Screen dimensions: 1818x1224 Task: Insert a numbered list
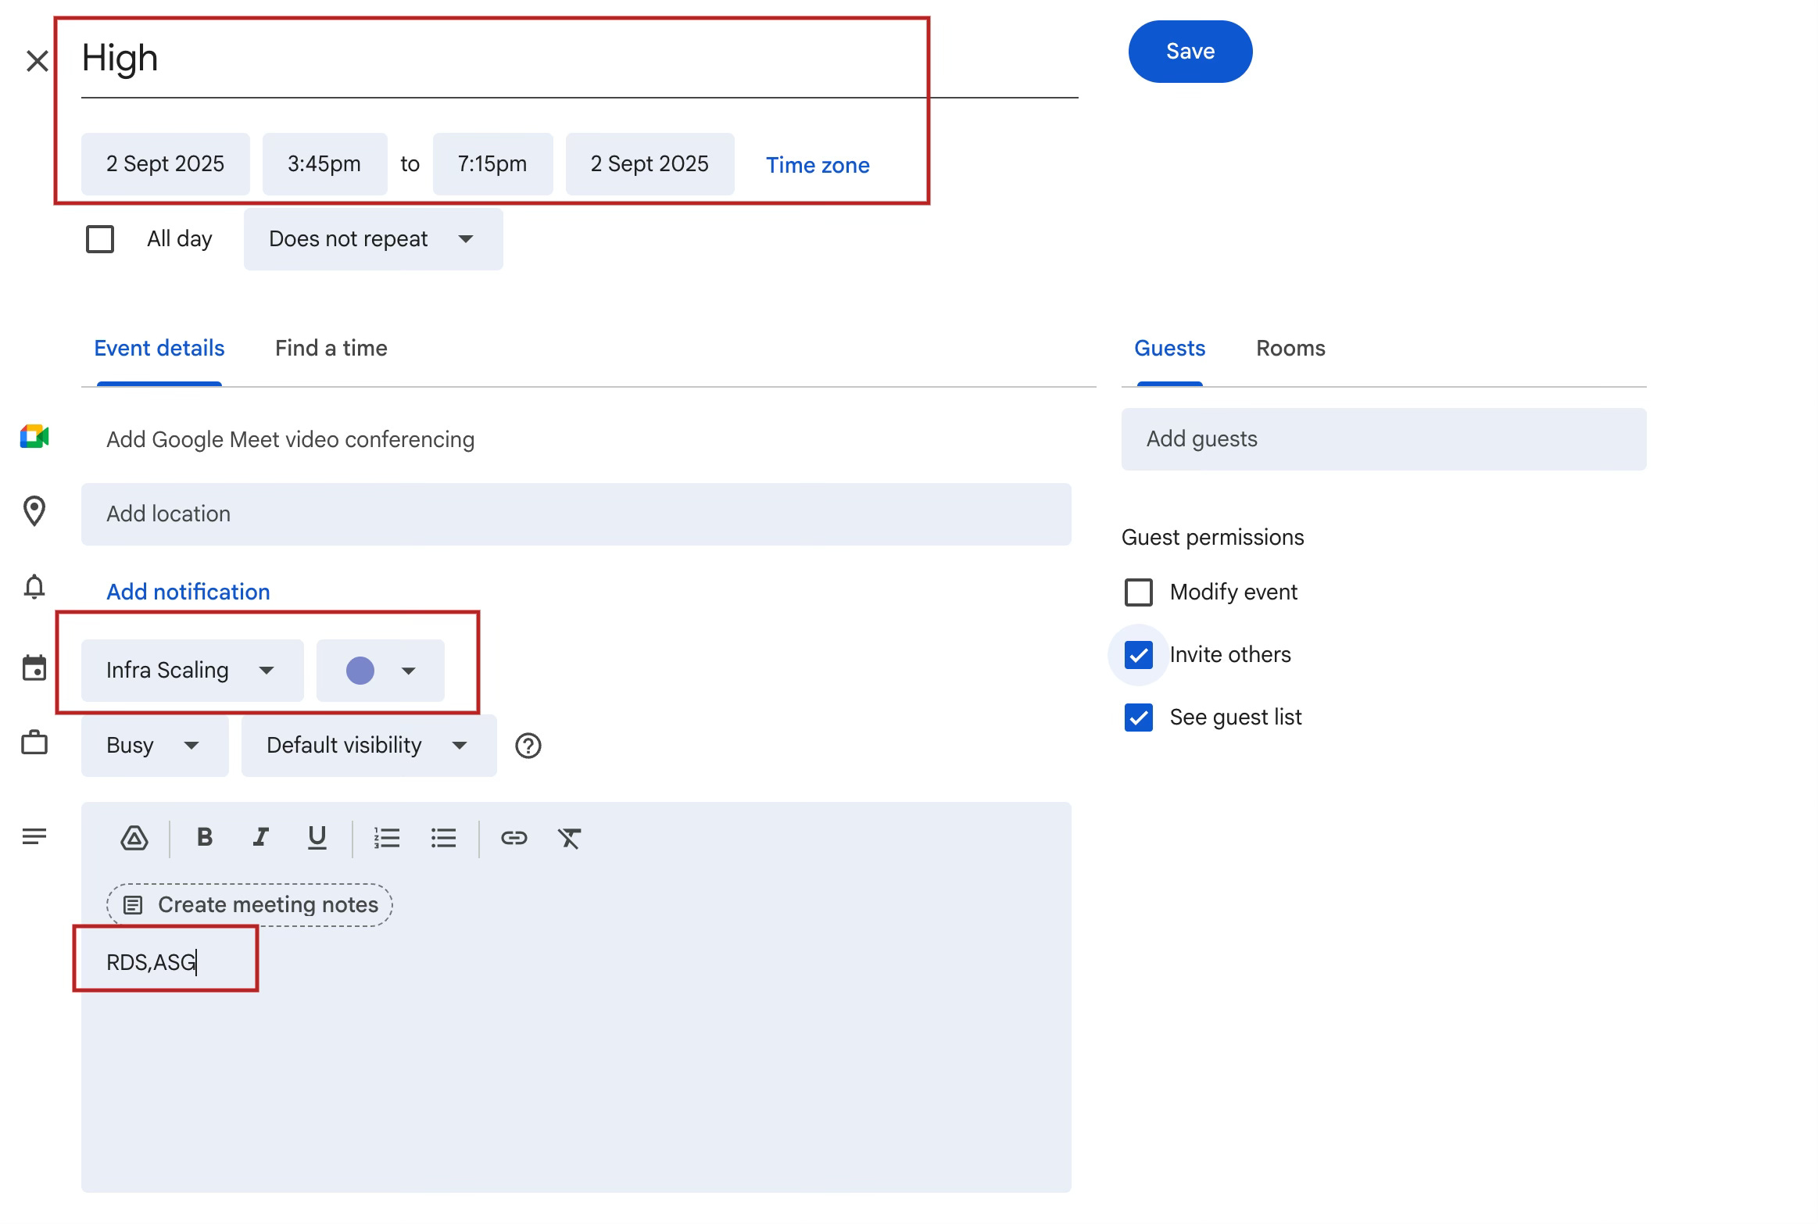[387, 838]
